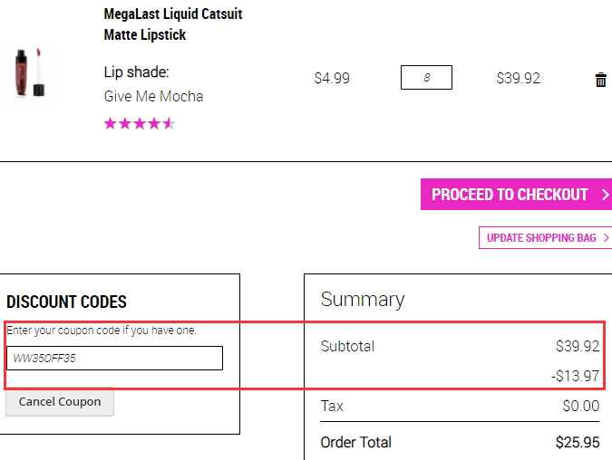Screen dimensions: 612x460
Task: Click the PROCEED TO CHECKOUT label
Action: tap(510, 194)
